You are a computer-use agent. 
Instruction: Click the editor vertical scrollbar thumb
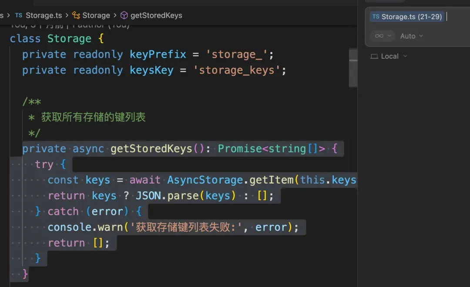point(353,67)
